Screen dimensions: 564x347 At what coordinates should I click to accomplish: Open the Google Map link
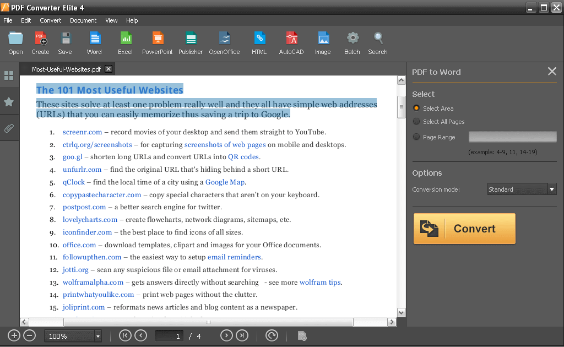pyautogui.click(x=225, y=182)
